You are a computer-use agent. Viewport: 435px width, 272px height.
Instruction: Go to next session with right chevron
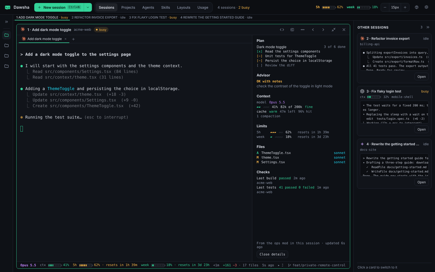pos(323,30)
